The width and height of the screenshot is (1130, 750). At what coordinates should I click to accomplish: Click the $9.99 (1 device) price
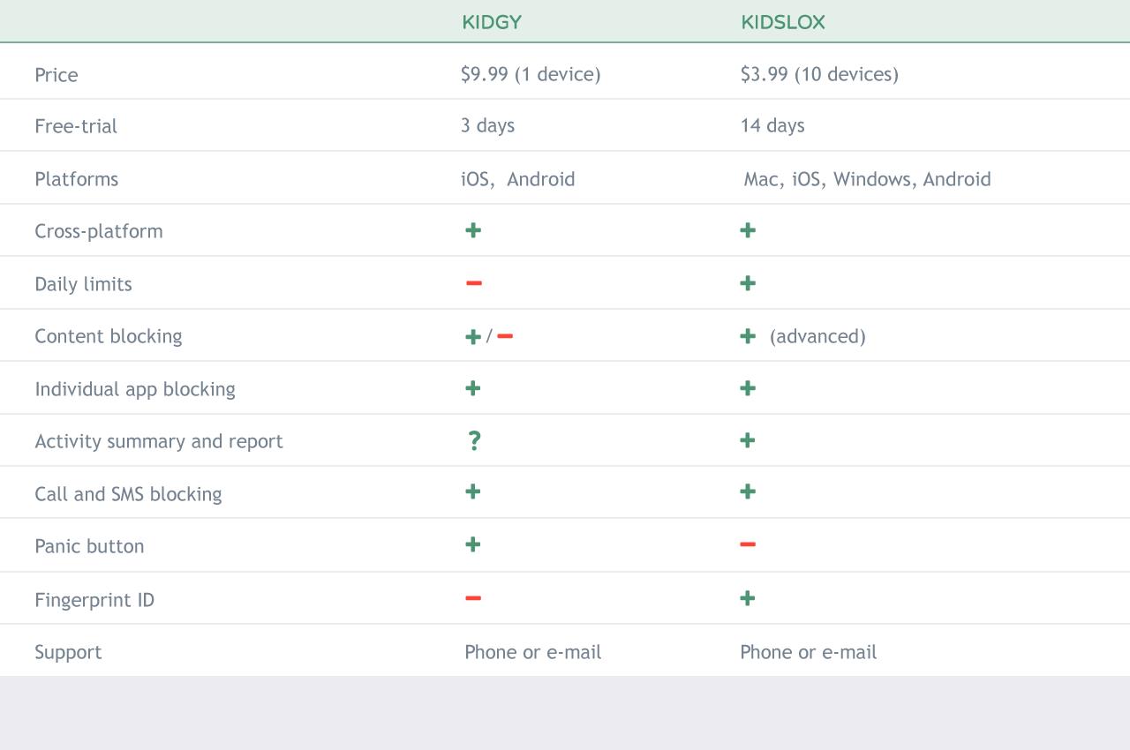531,74
